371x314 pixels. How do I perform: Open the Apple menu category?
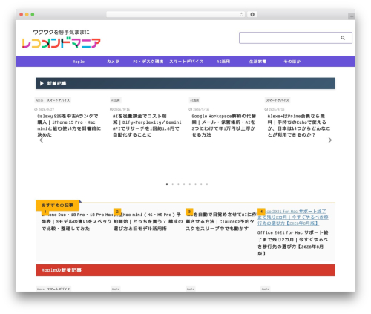pyautogui.click(x=79, y=62)
